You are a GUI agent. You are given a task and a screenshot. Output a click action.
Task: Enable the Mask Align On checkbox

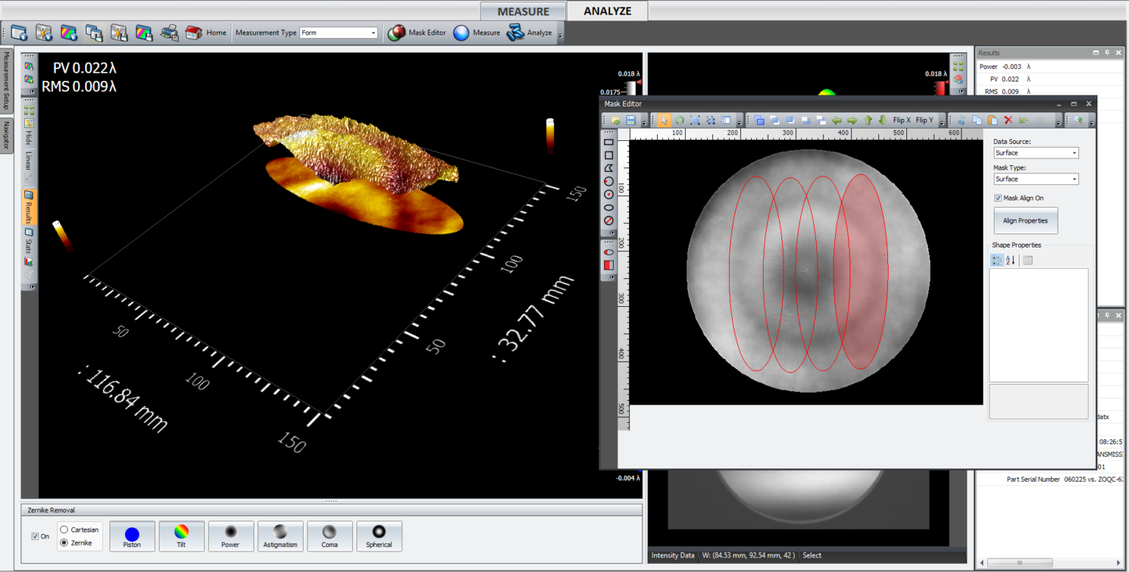pos(998,198)
